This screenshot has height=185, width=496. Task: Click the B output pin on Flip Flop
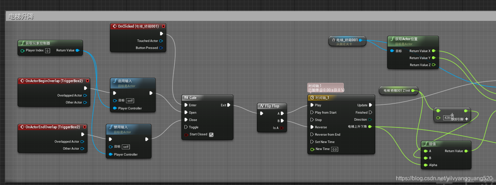point(282,121)
